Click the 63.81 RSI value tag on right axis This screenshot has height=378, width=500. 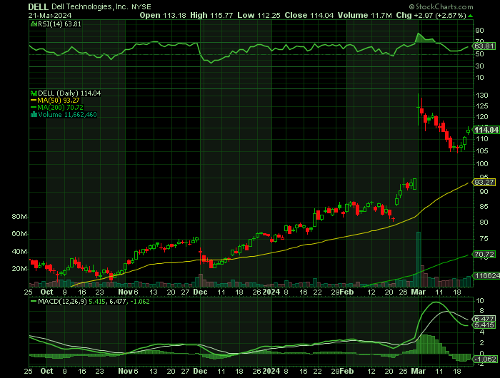[484, 46]
